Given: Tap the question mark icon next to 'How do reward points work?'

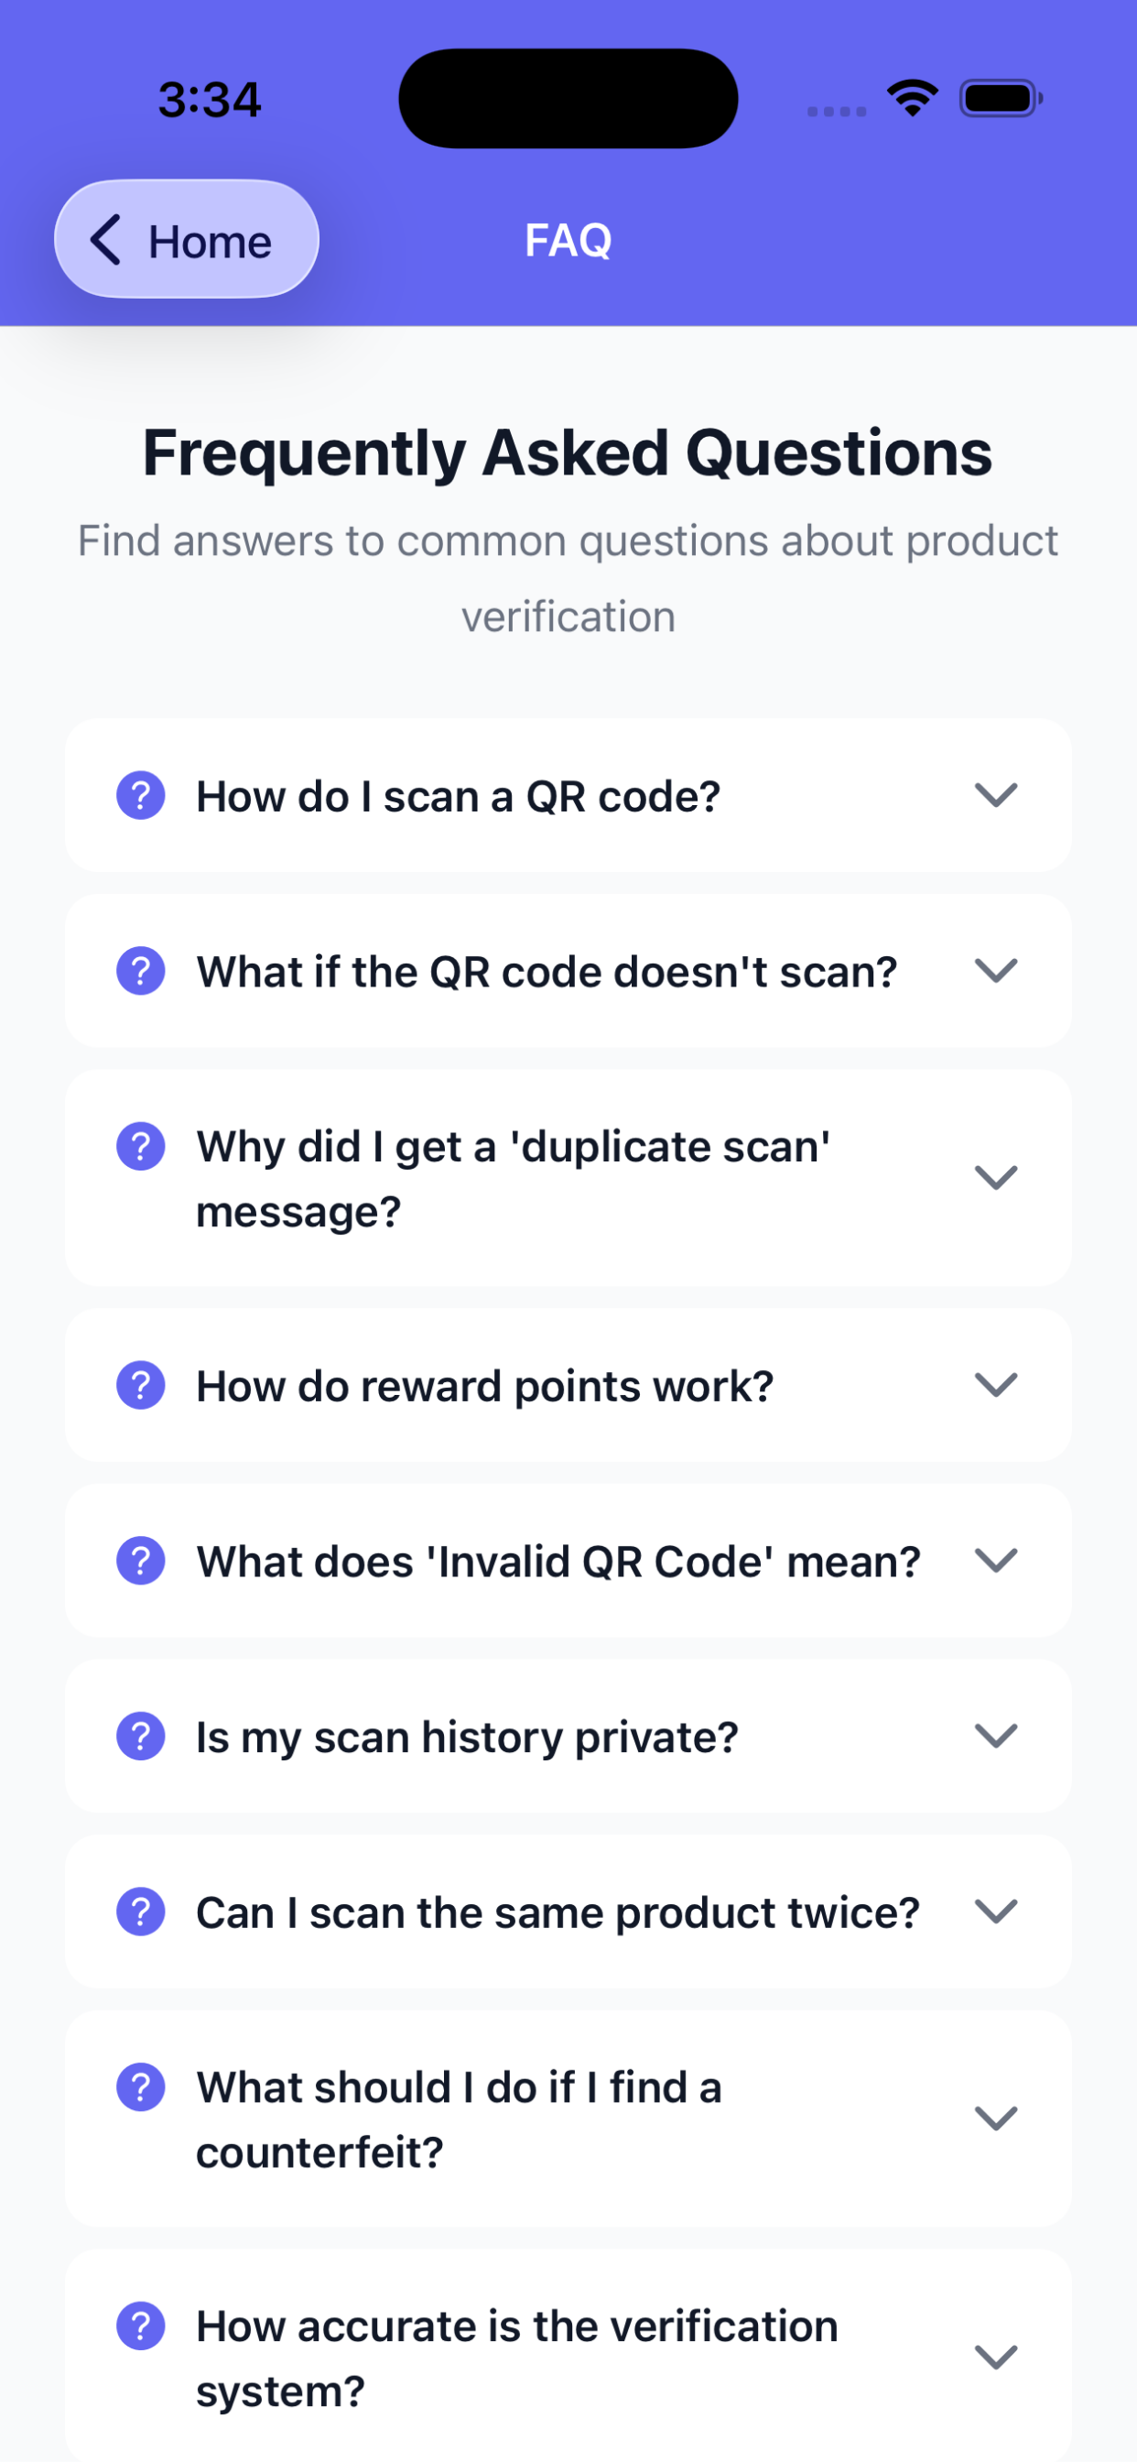Looking at the screenshot, I should (x=140, y=1385).
